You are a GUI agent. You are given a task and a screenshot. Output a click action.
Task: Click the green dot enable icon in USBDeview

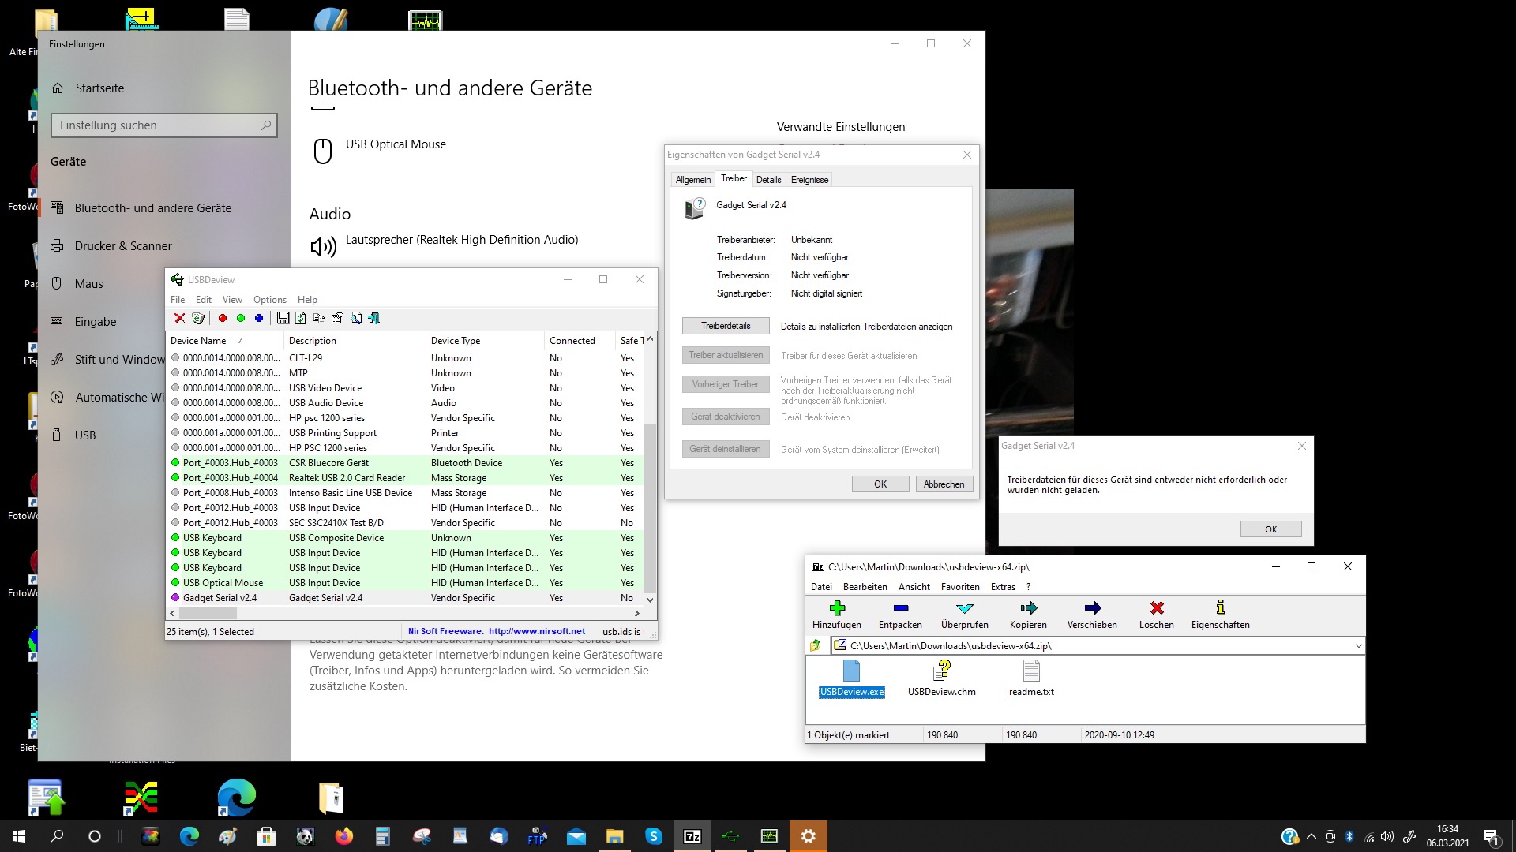tap(241, 318)
